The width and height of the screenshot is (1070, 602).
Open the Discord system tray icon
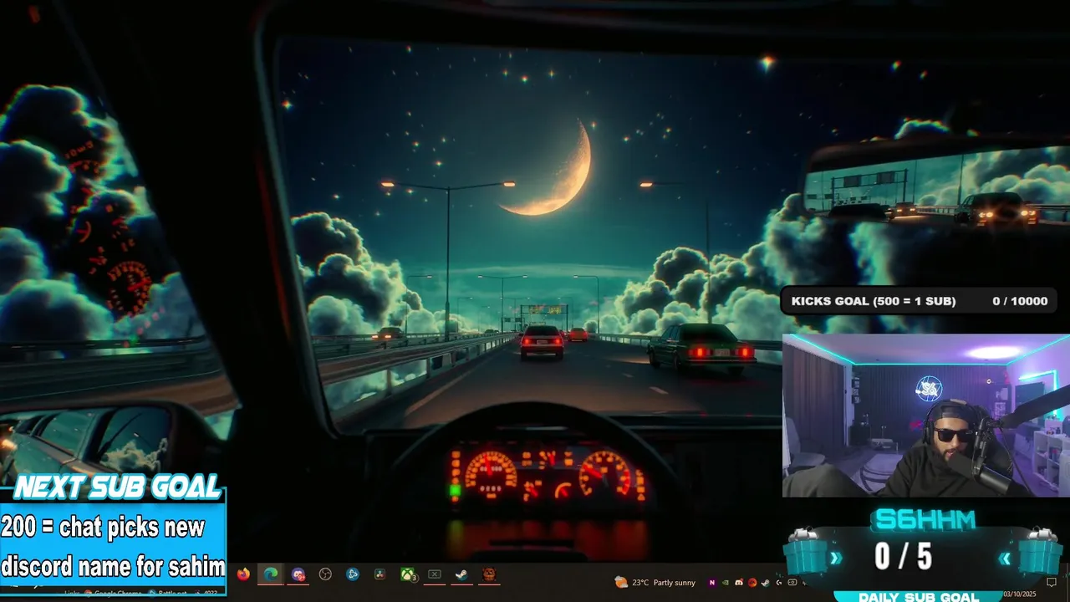coord(739,583)
